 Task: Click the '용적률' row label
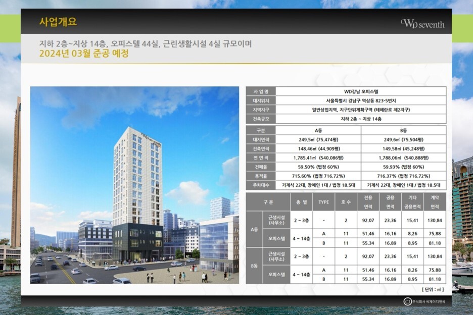[261, 176]
